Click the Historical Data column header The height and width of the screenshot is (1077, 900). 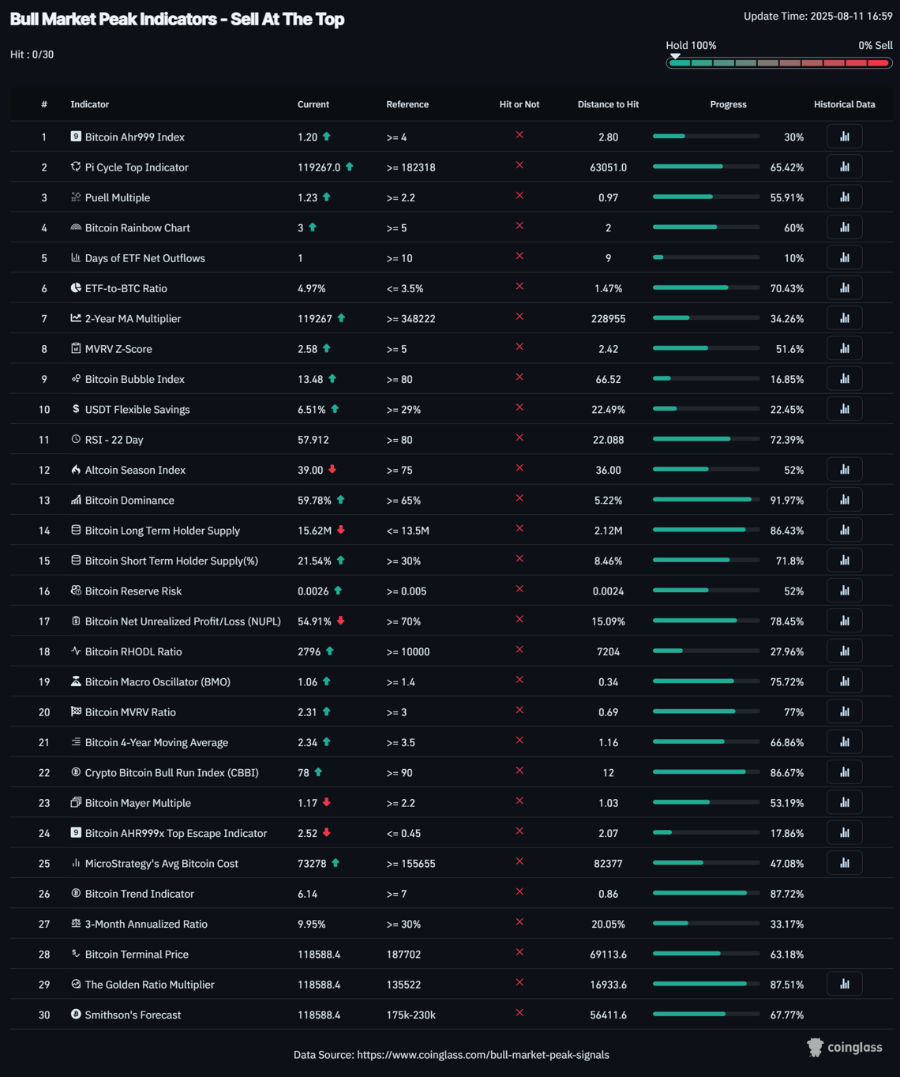click(844, 104)
